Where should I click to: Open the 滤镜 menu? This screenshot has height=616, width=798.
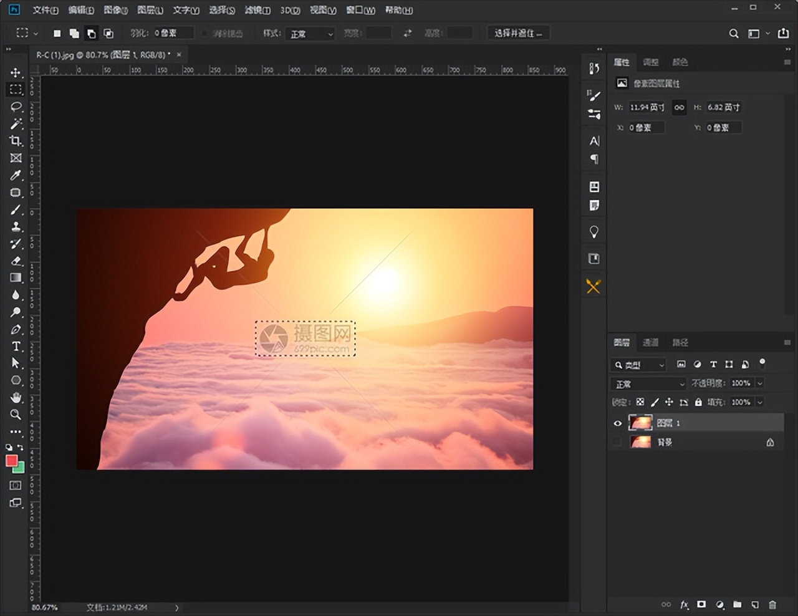tap(257, 10)
